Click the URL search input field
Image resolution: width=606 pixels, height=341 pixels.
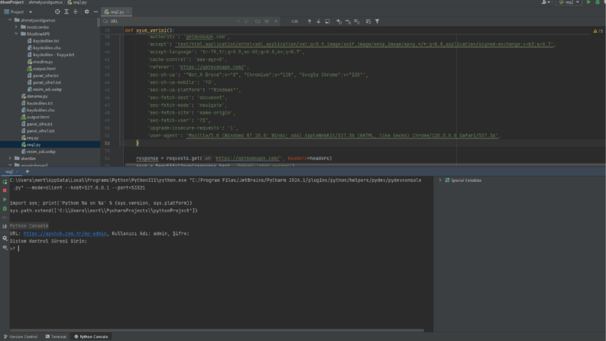172,21
